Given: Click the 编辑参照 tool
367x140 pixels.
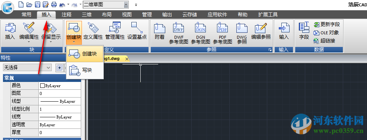Looking at the screenshot, I should click(x=261, y=31).
